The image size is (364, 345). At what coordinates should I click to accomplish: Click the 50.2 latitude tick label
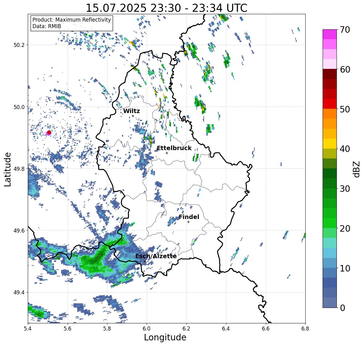coord(19,45)
